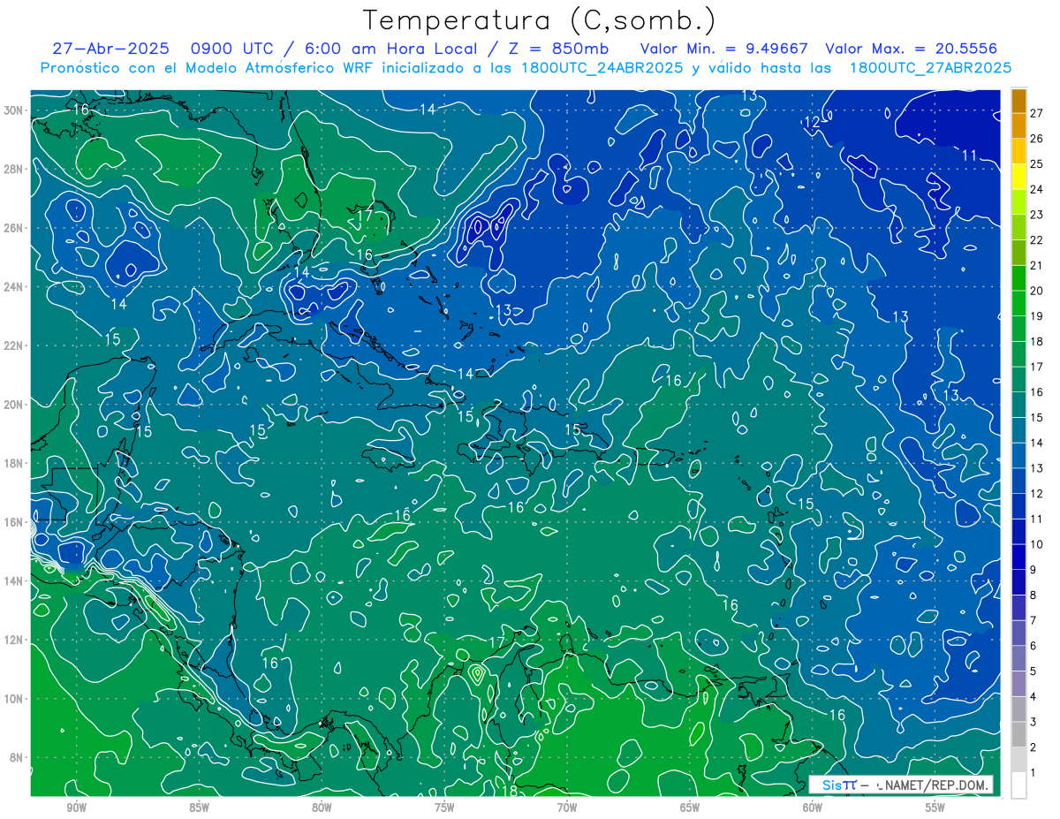This screenshot has height=819, width=1060.
Task: Select the 26N latitude axis label
Action: 15,228
